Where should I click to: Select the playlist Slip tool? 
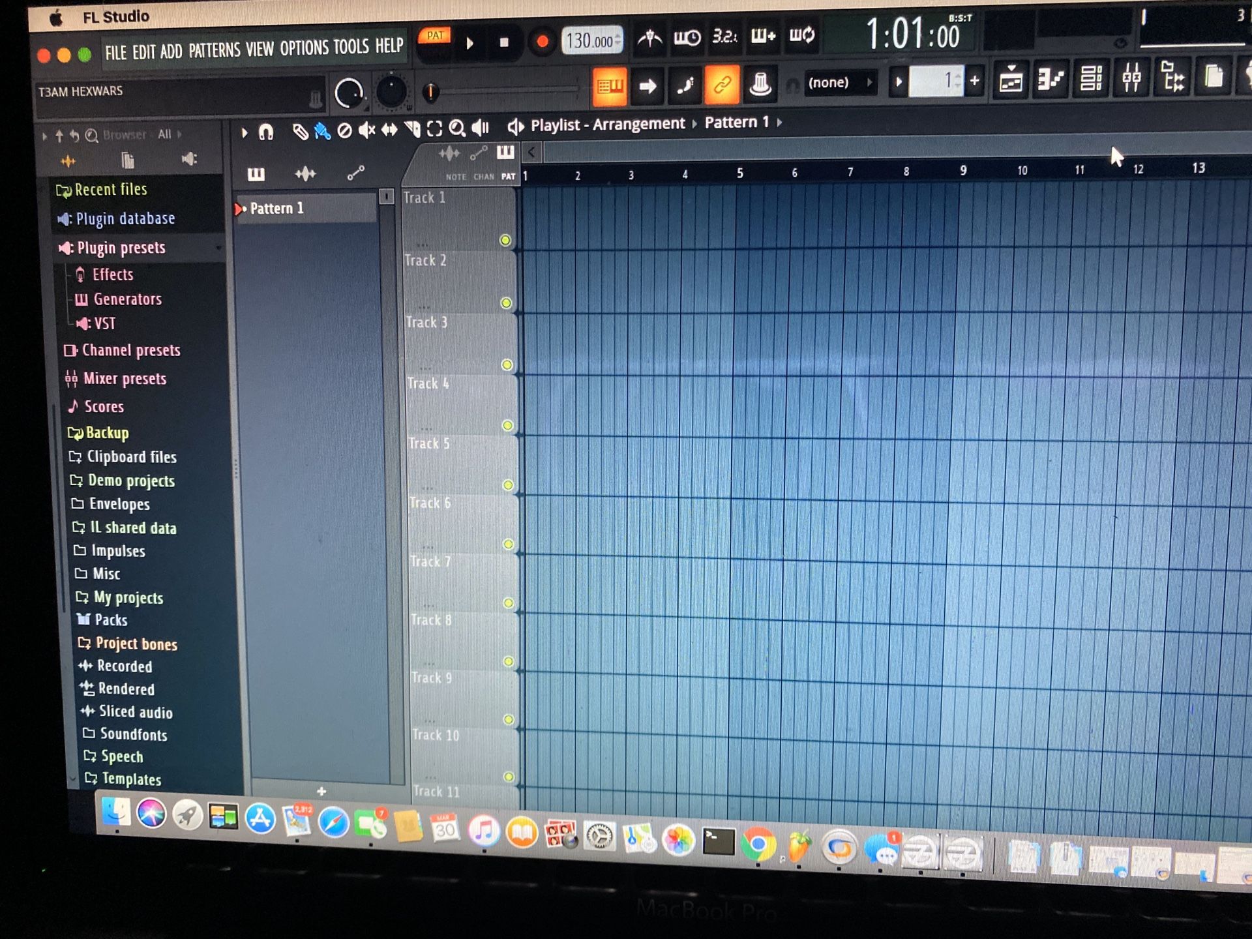(389, 130)
